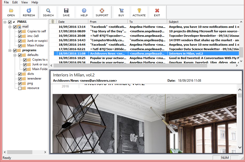Click the email list horizontal scrollbar thumb
Image resolution: width=245 pixels, height=162 pixels.
click(130, 66)
